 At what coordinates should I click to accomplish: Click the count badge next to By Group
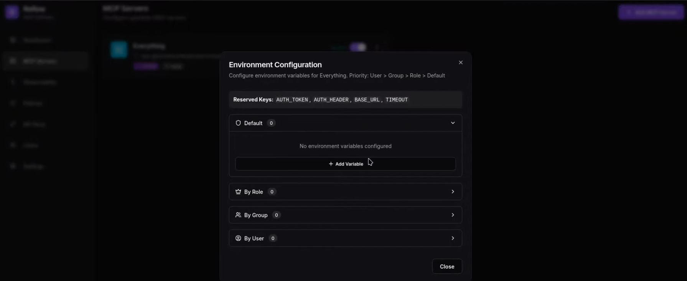pyautogui.click(x=276, y=215)
